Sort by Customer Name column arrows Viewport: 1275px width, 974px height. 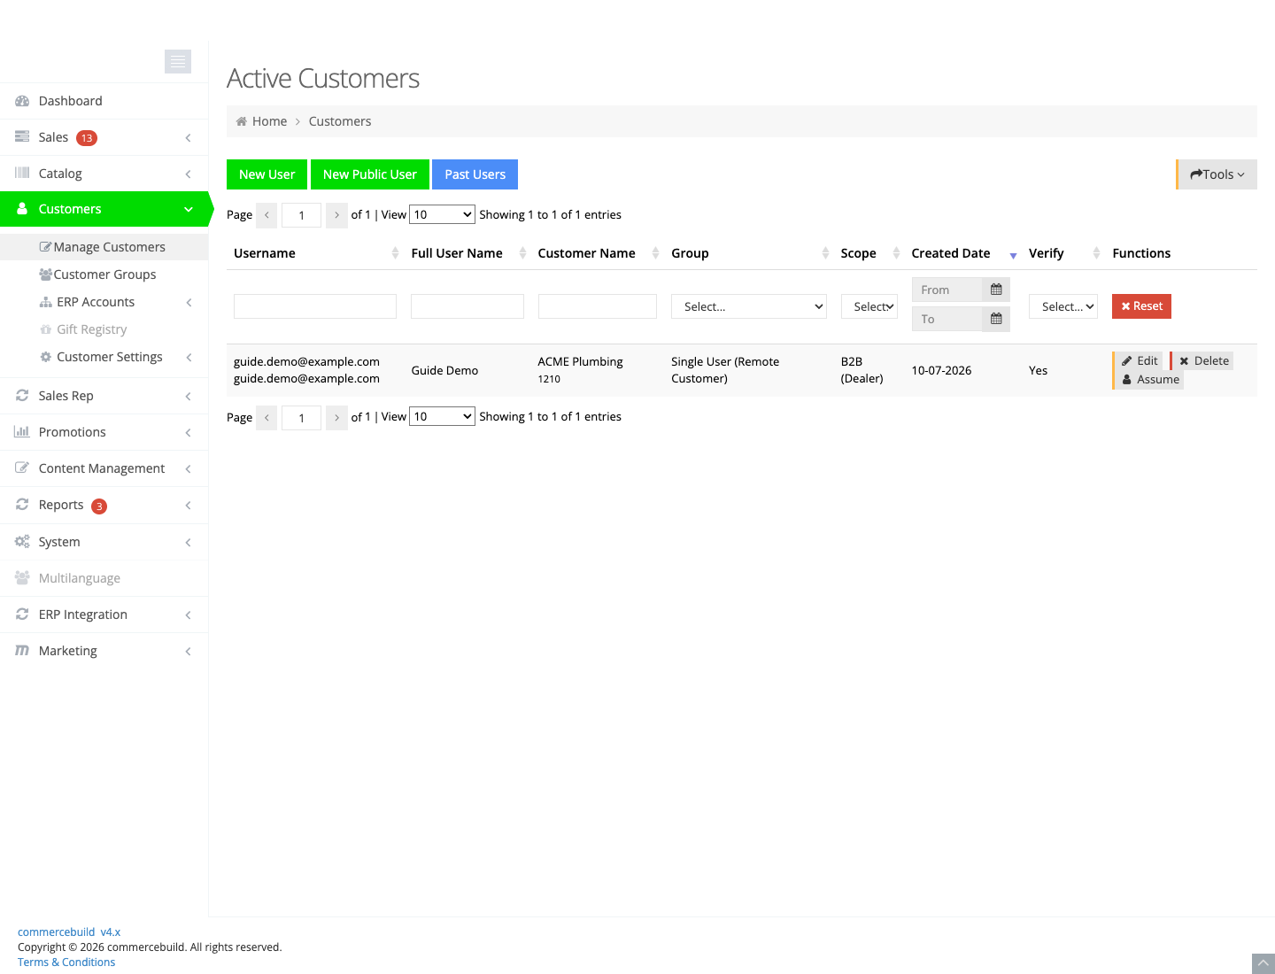pyautogui.click(x=655, y=253)
